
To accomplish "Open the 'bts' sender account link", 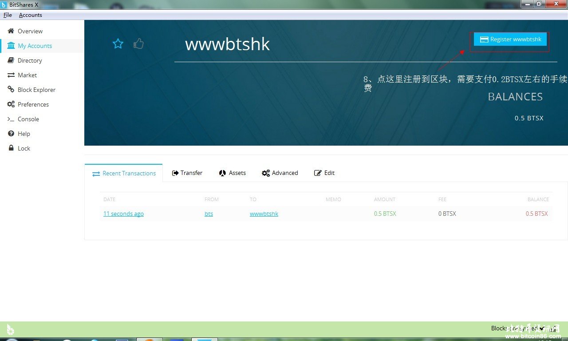I will 209,214.
